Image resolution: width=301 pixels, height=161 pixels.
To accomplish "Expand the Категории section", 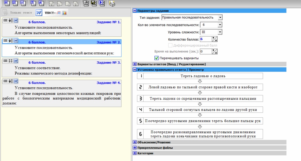I will 135,153.
